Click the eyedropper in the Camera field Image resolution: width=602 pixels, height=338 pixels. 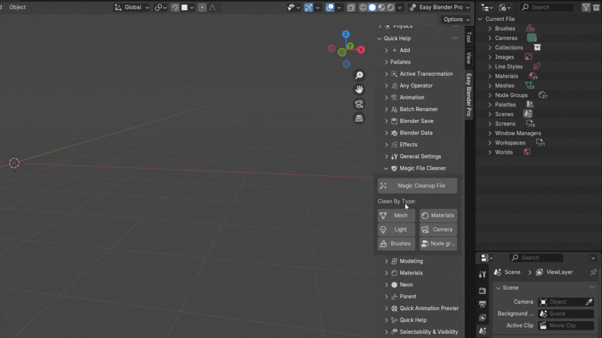point(589,302)
